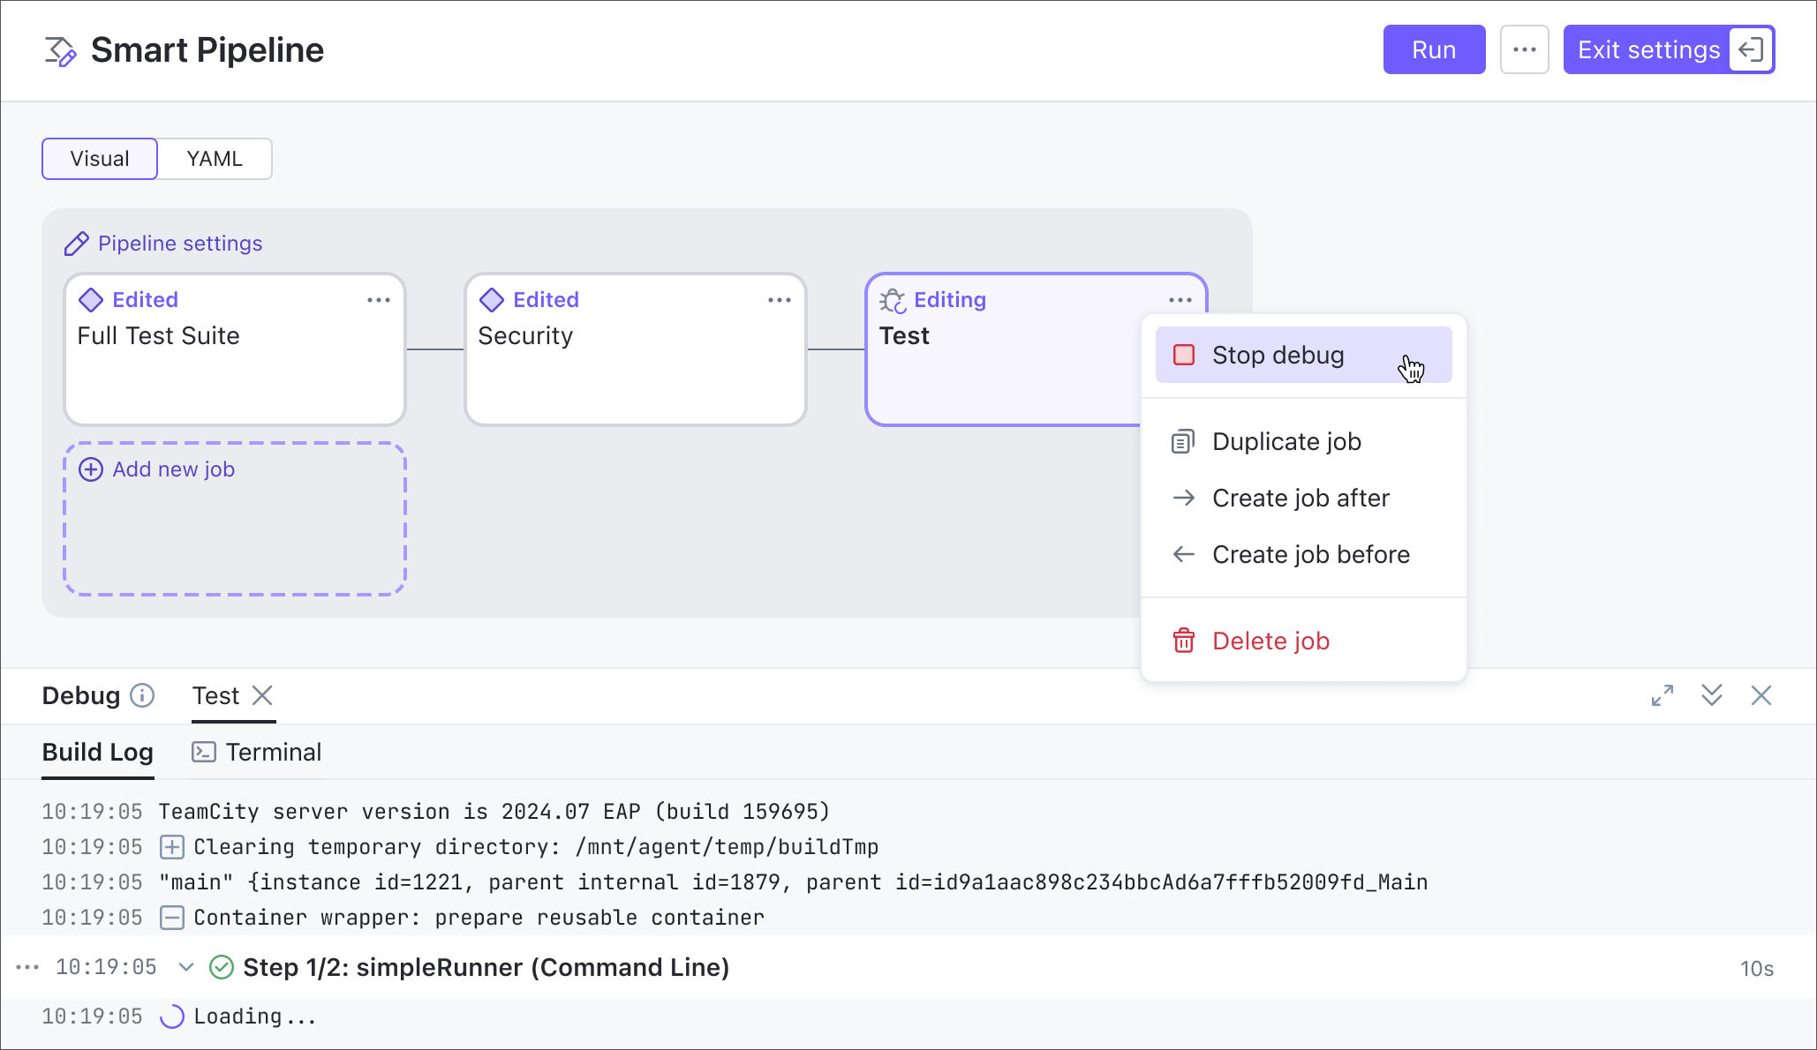The width and height of the screenshot is (1817, 1050).
Task: Click Exit settings button
Action: coord(1669,49)
